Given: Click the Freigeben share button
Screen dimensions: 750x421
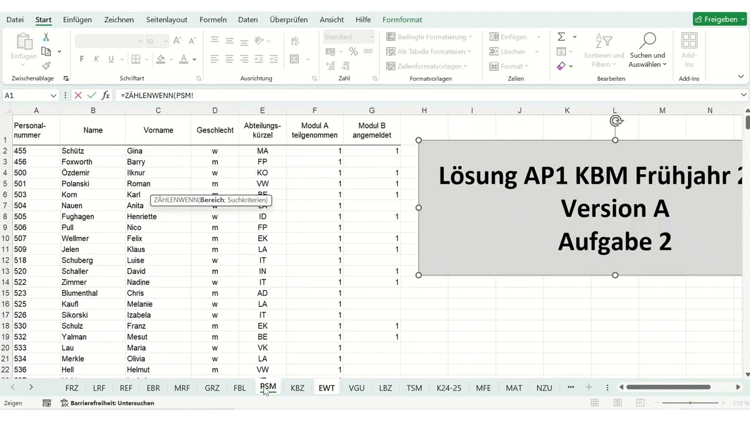Looking at the screenshot, I should click(720, 19).
